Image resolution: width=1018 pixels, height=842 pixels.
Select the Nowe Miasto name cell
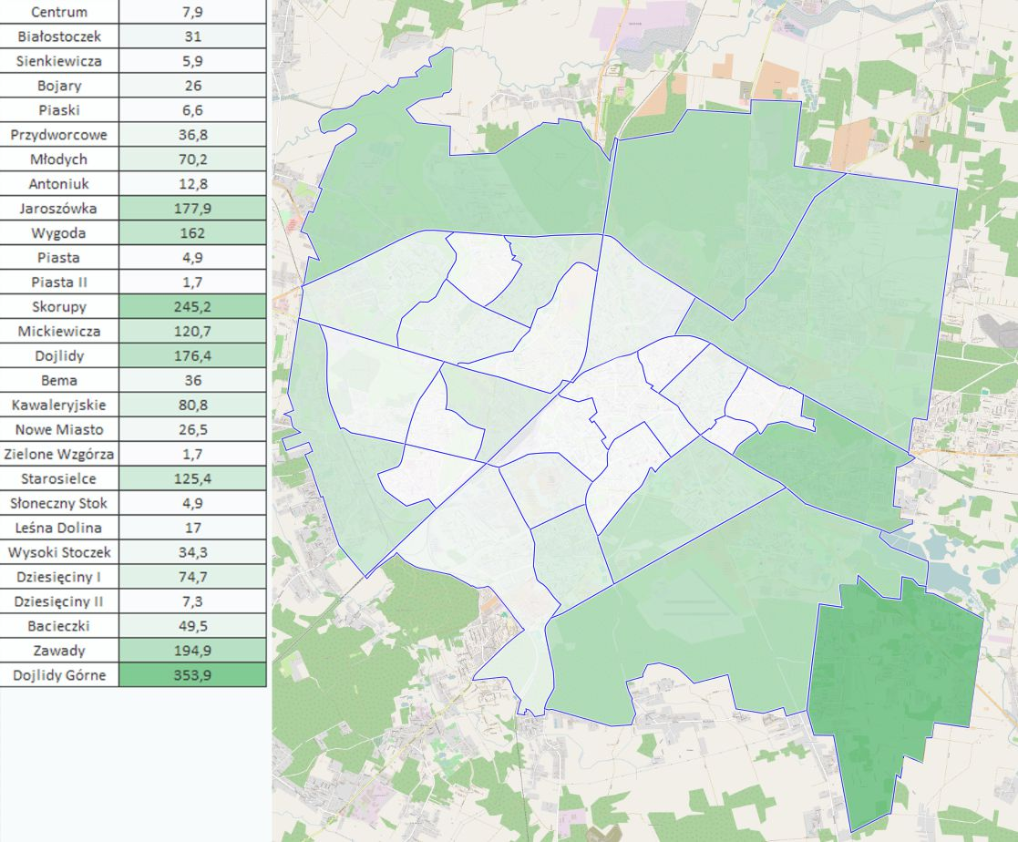tap(59, 430)
